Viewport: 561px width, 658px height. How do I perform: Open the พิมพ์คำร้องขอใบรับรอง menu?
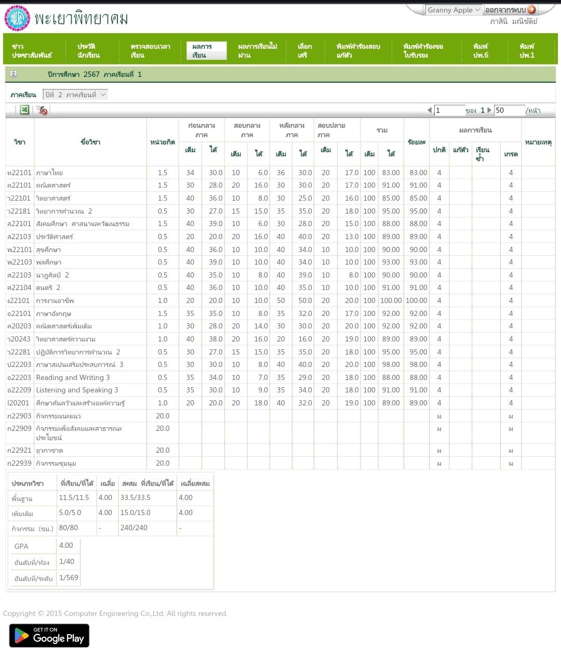click(x=423, y=50)
